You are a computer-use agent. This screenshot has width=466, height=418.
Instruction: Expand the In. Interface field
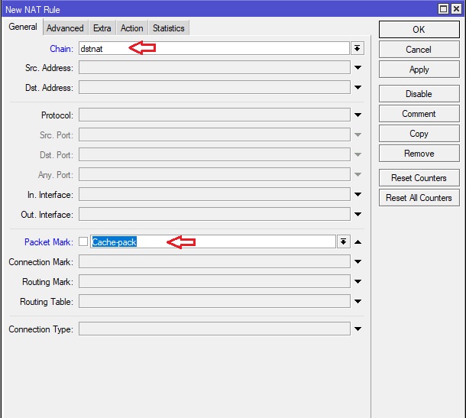coord(358,194)
